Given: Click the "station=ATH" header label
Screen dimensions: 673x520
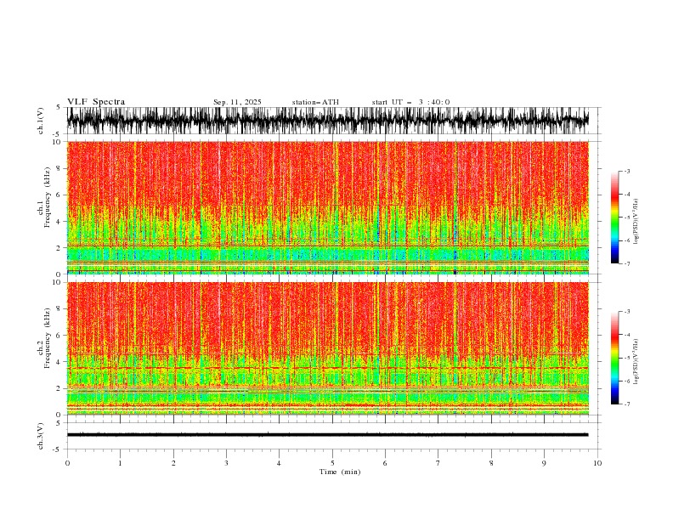Looking at the screenshot, I should pyautogui.click(x=315, y=102).
